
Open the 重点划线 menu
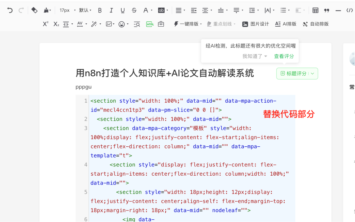point(221,24)
